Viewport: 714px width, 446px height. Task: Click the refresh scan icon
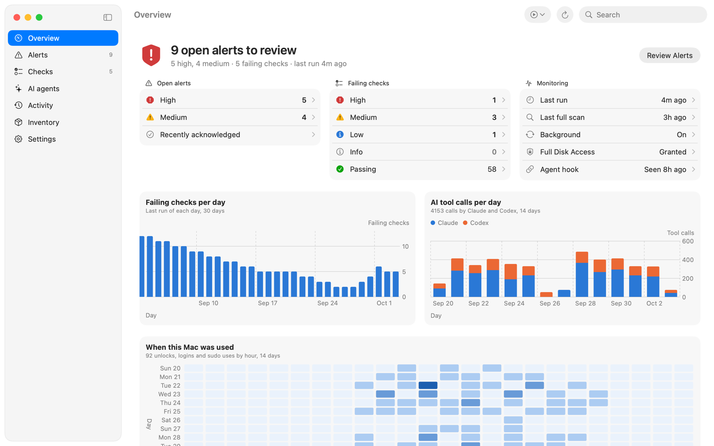point(565,15)
